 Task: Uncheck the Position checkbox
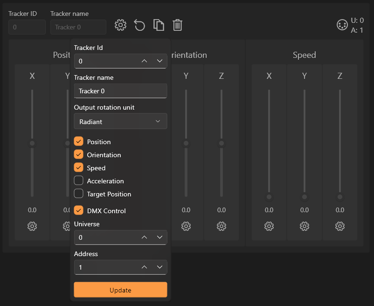tap(79, 142)
